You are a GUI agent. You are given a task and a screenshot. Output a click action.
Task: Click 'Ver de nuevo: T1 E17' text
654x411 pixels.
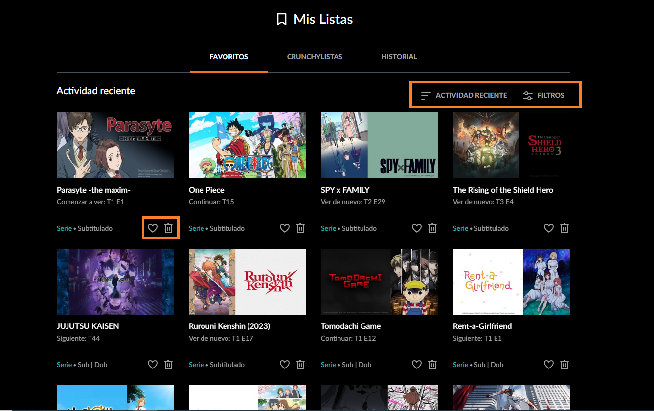click(x=221, y=338)
